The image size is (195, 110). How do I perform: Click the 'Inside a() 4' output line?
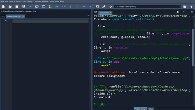click(x=105, y=94)
